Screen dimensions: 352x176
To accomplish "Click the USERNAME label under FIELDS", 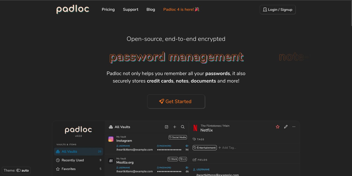I will click(x=201, y=170).
